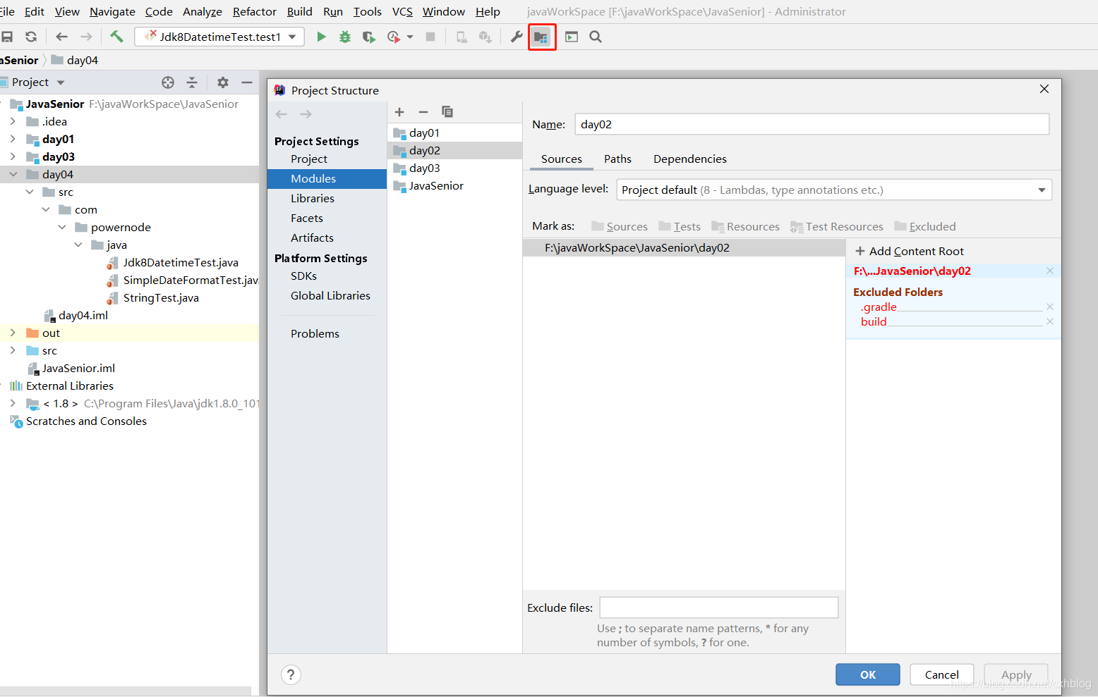Remove day02 content root entry
Image resolution: width=1098 pixels, height=697 pixels.
[1050, 271]
